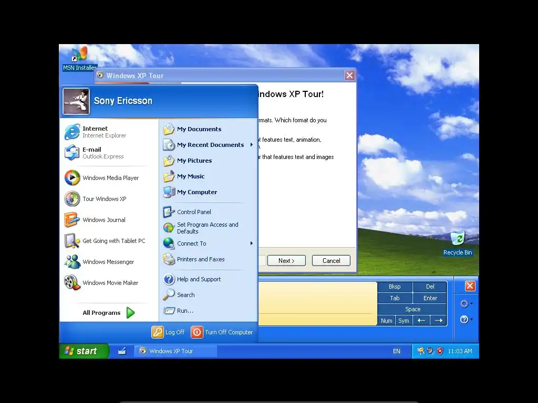Image resolution: width=538 pixels, height=403 pixels.
Task: Close the Tablet PC Input Panel
Action: 470,286
